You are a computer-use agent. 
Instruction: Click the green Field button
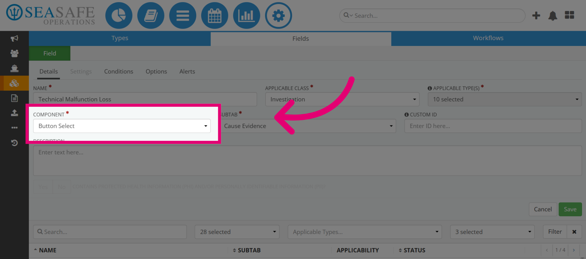(50, 53)
